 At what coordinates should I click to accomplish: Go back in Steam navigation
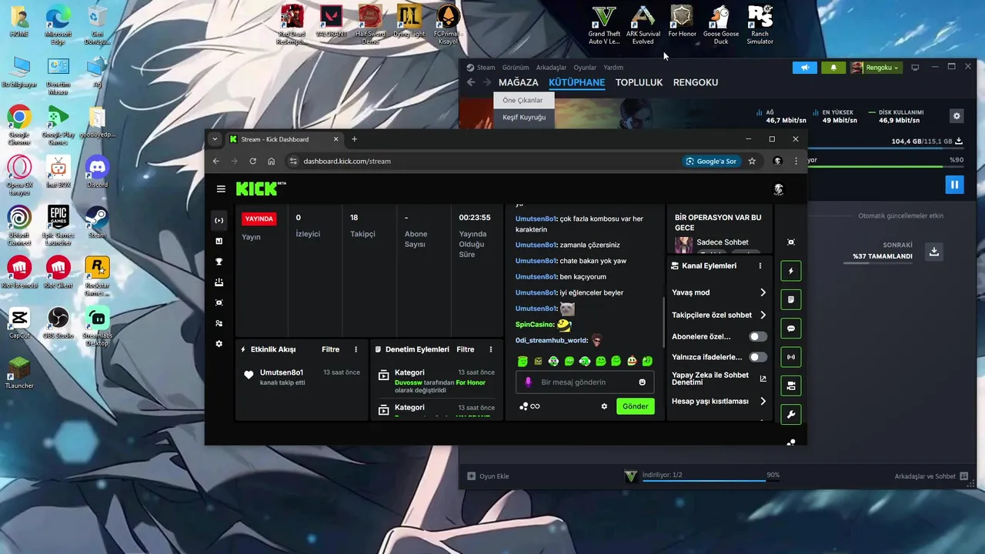(471, 82)
